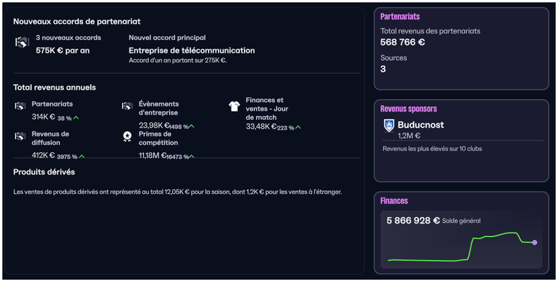Viewport: 558px width, 282px height.
Task: Select the Buducnost club name
Action: click(x=421, y=125)
